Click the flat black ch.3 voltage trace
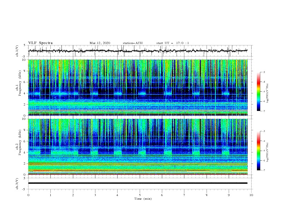Screen dimensions: 283x219 [x=138, y=183]
